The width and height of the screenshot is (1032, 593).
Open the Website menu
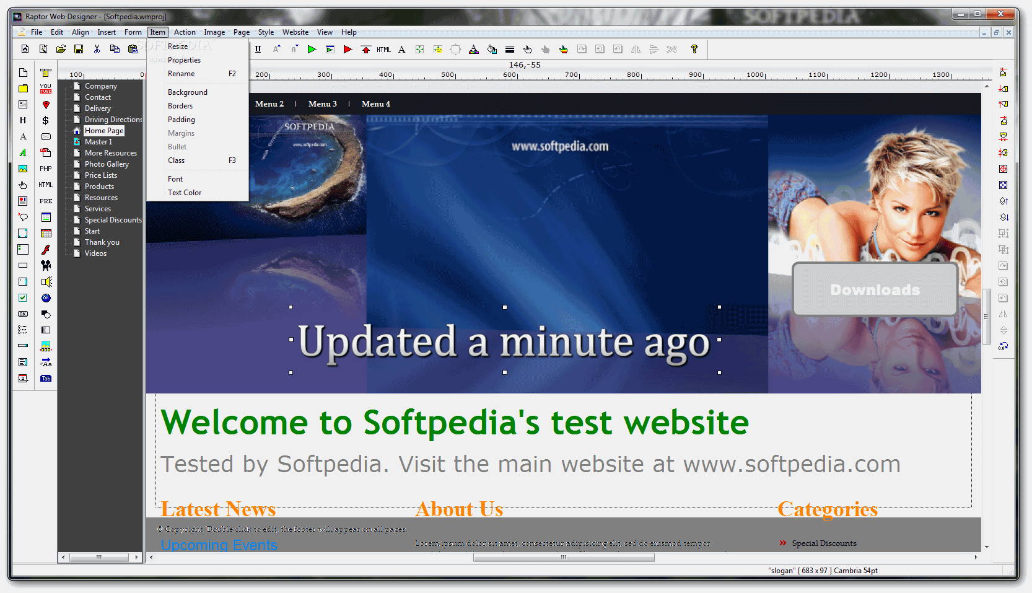pyautogui.click(x=295, y=32)
